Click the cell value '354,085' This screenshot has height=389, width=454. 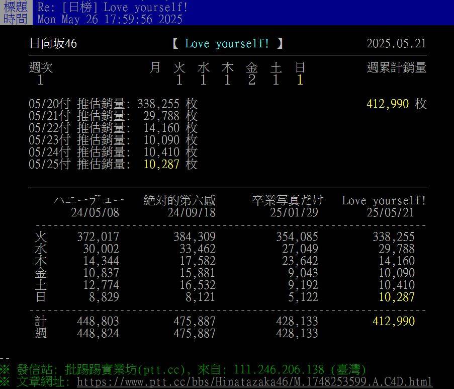(297, 237)
